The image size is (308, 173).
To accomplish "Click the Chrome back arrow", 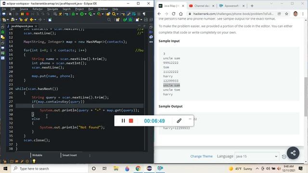I will (159, 14).
